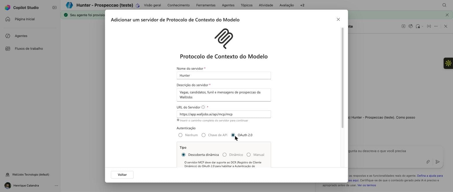Viewport: 453px width, 192px height.
Task: Switch to Tópicos tab
Action: click(246, 5)
